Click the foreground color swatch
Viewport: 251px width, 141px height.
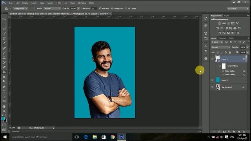[x=3, y=118]
